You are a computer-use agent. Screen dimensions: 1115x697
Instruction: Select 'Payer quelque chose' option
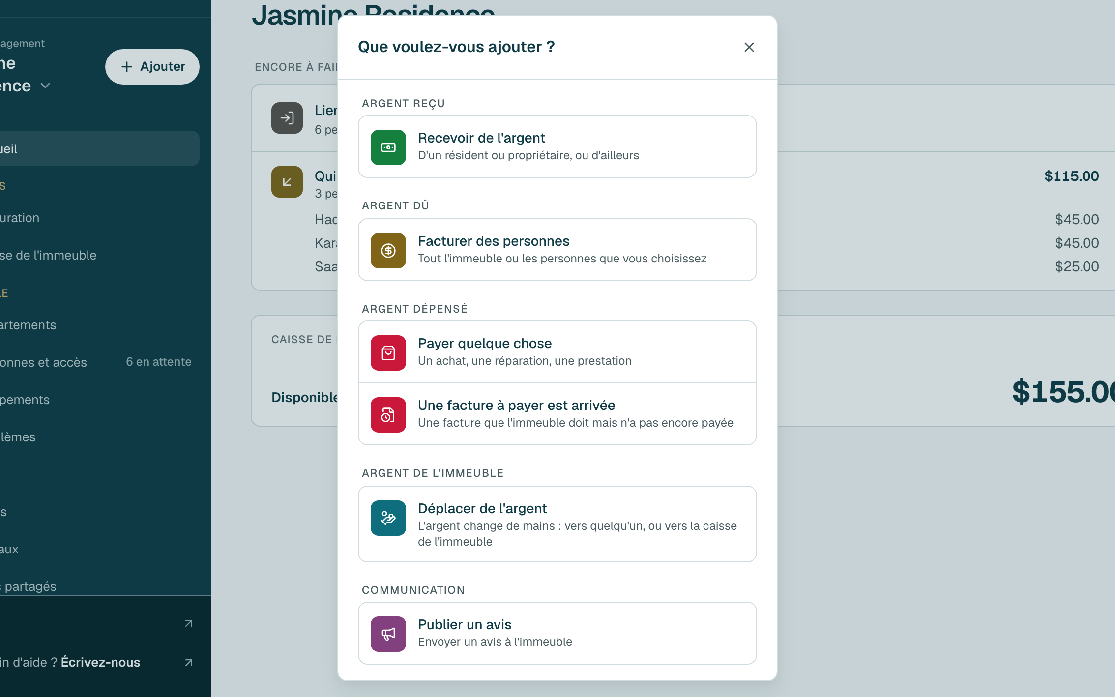[557, 352]
